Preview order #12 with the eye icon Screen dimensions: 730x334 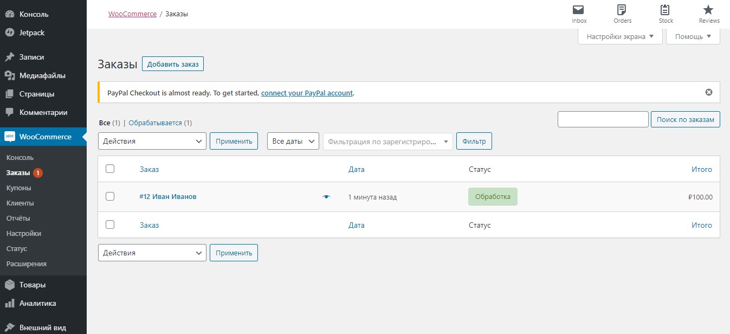click(326, 197)
